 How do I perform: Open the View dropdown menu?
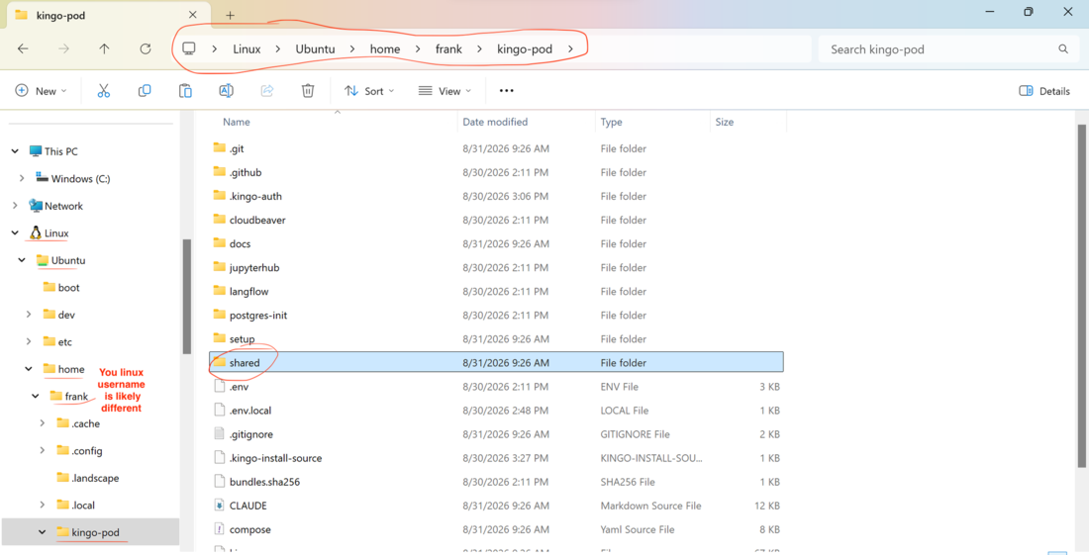[445, 91]
